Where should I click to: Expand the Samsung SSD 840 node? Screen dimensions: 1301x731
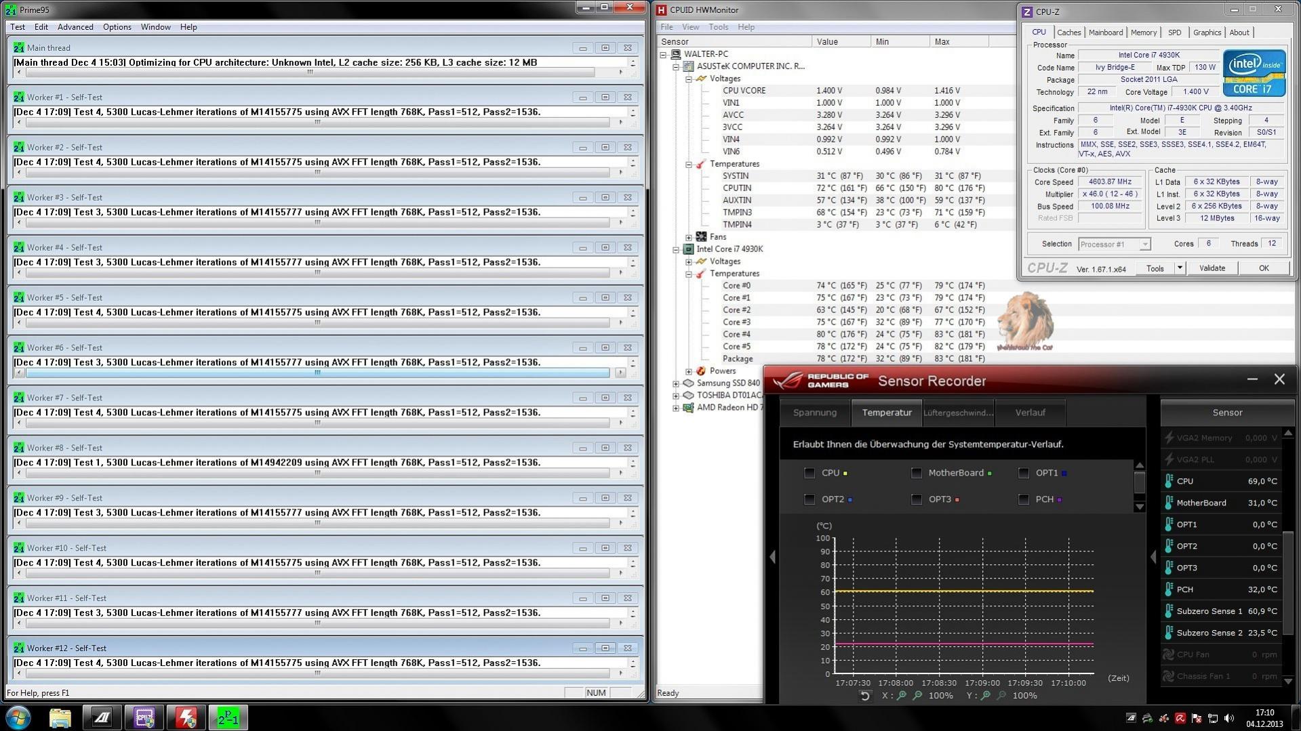coord(676,383)
